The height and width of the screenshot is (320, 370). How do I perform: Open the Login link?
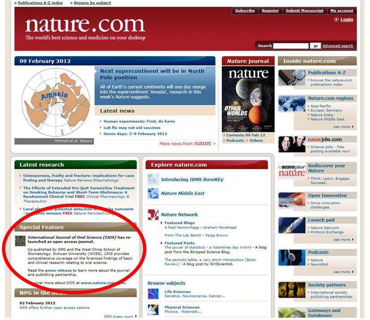coord(347,19)
